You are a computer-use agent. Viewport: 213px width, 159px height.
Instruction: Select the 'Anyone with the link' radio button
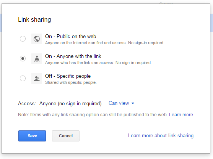tap(23, 58)
